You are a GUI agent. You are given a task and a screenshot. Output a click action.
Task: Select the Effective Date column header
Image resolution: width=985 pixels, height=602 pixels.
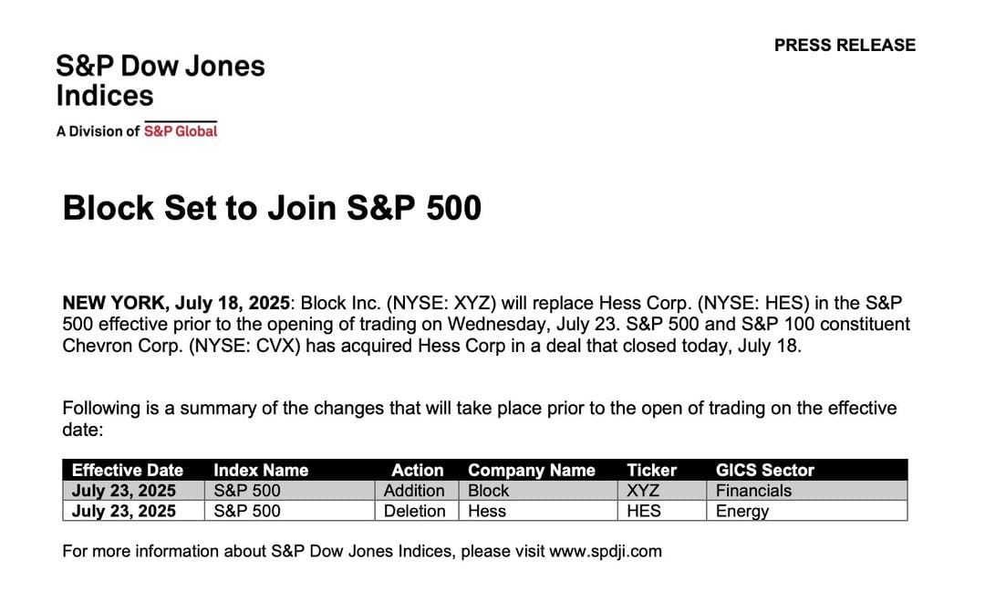point(128,470)
